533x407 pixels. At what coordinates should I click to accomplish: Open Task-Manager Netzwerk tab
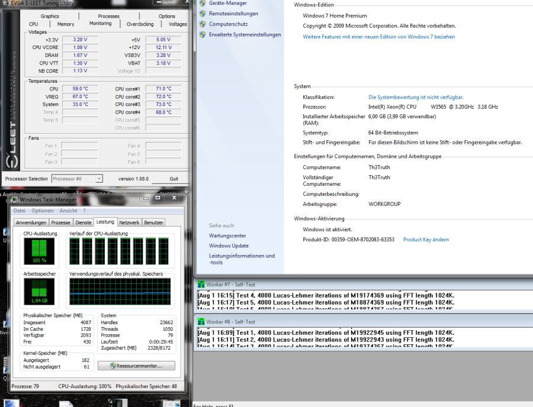[129, 222]
